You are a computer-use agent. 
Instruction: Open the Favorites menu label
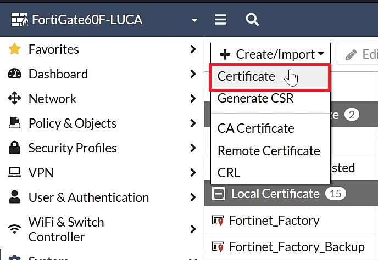[53, 49]
